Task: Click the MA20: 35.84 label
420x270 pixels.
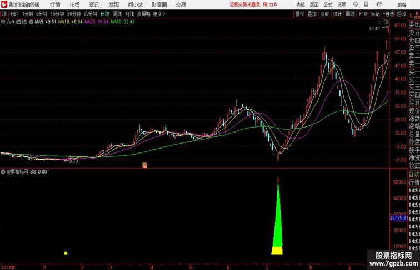Action: pyautogui.click(x=97, y=22)
